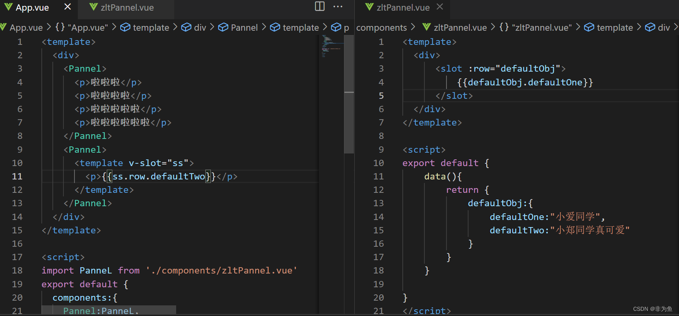Viewport: 679px width, 316px height.
Task: Click 'export default {' in right editor
Action: 446,163
